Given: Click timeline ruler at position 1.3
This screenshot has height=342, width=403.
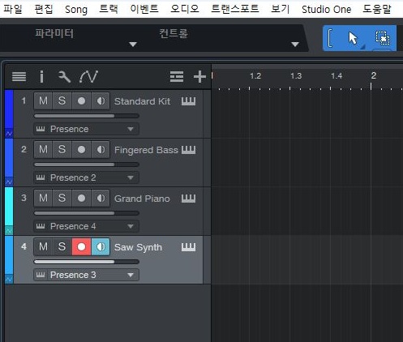Looking at the screenshot, I should tap(296, 76).
